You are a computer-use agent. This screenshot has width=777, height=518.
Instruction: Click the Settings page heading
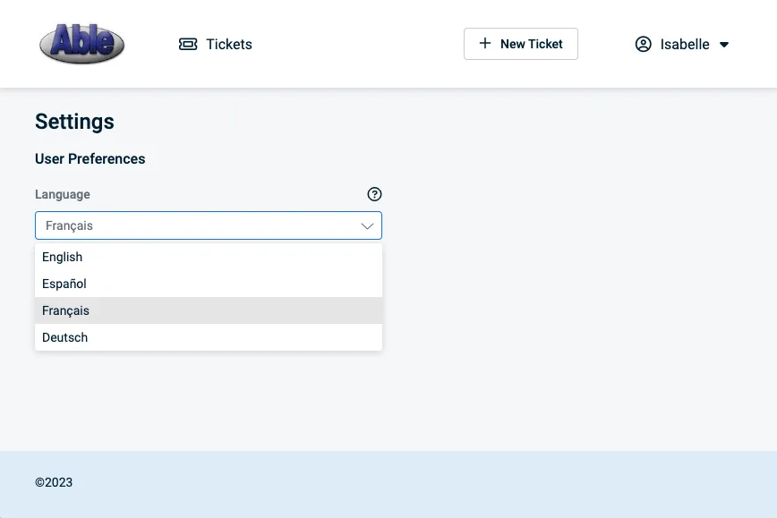[74, 122]
